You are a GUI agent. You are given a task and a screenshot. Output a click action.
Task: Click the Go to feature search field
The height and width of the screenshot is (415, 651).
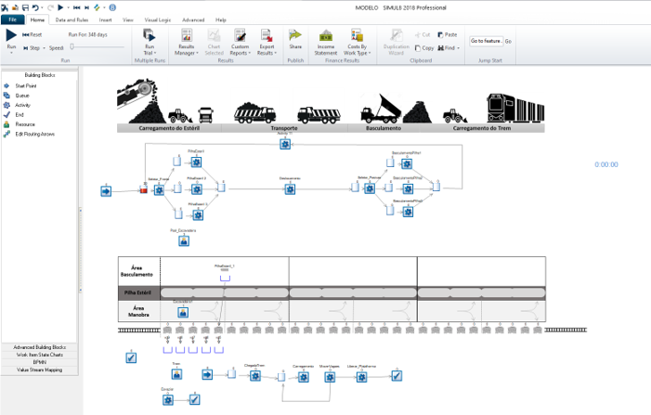point(485,41)
